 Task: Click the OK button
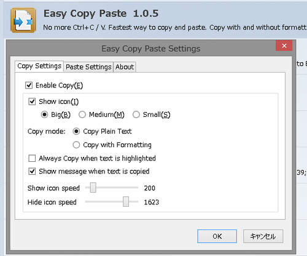[x=217, y=236]
